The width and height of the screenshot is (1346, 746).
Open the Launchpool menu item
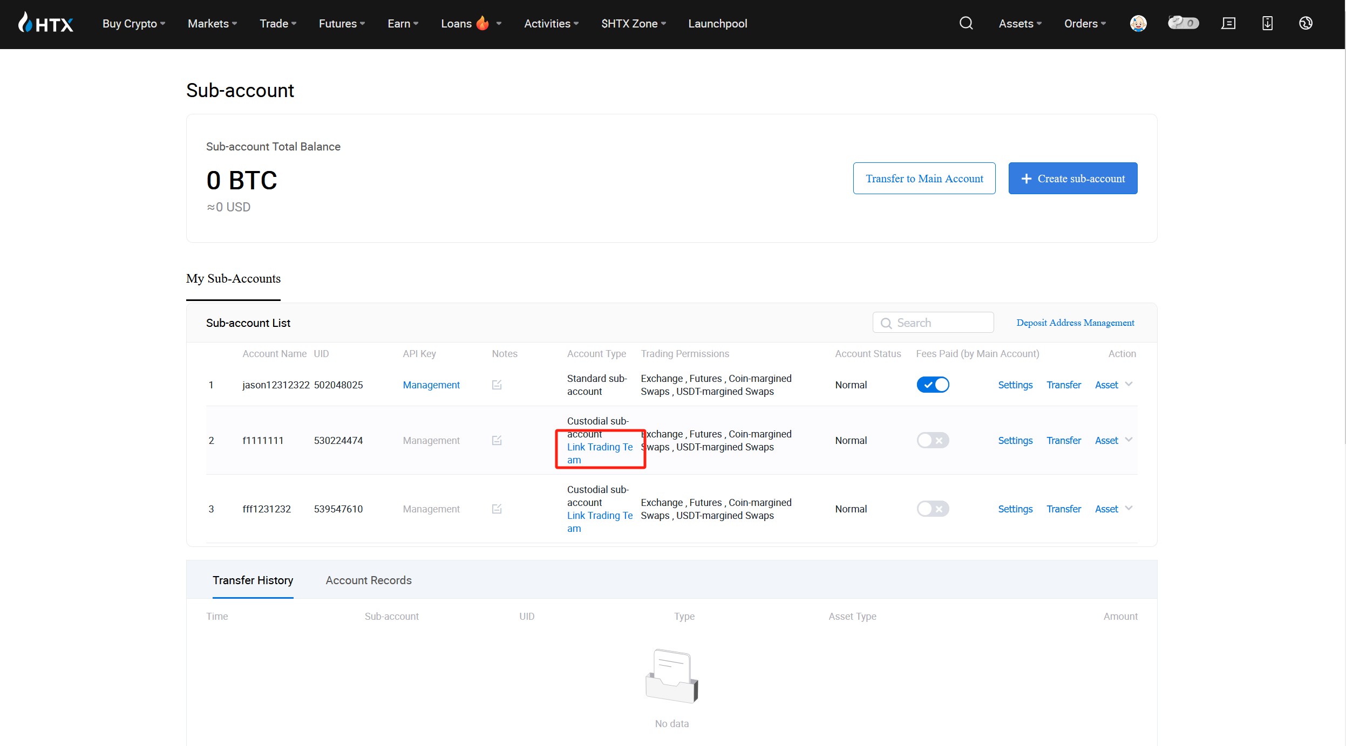pyautogui.click(x=717, y=24)
